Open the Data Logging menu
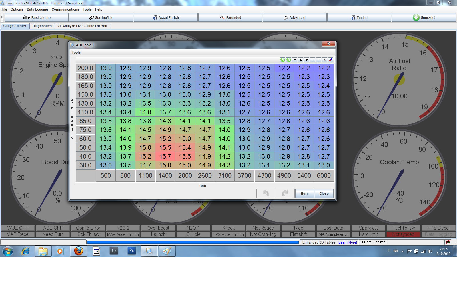Image resolution: width=457 pixels, height=308 pixels. (37, 9)
